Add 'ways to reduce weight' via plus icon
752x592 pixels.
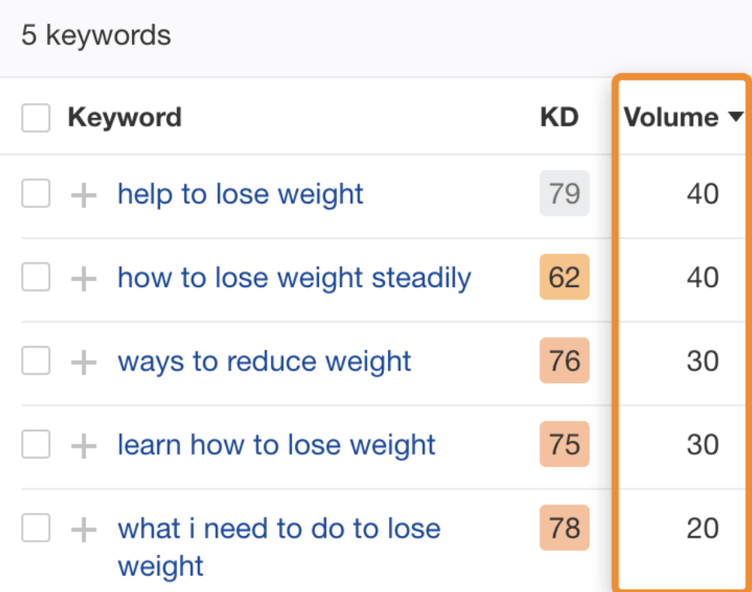(84, 362)
